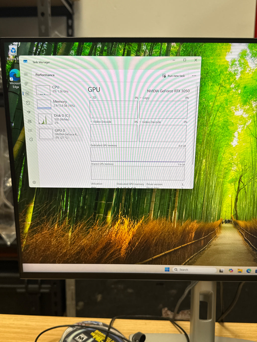The width and height of the screenshot is (257, 342).
Task: Open File Explorer from taskbar
Action: (x=240, y=271)
